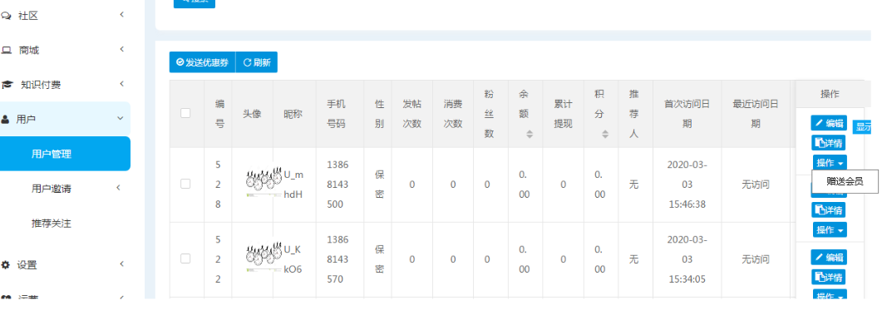Sort by 余额 column arrows
882x325 pixels.
click(x=530, y=135)
